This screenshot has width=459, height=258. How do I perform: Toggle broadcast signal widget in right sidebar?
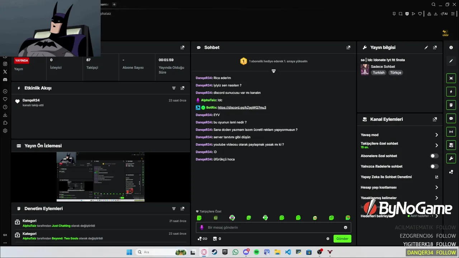point(451,132)
